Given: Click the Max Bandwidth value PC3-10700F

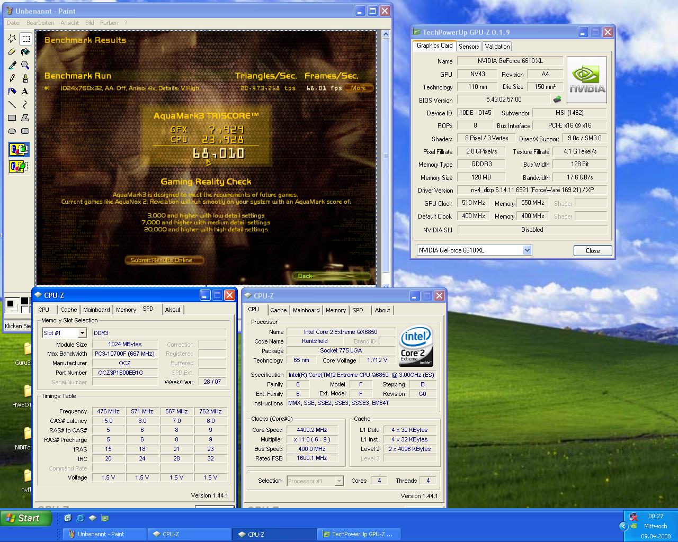Looking at the screenshot, I should tap(124, 354).
